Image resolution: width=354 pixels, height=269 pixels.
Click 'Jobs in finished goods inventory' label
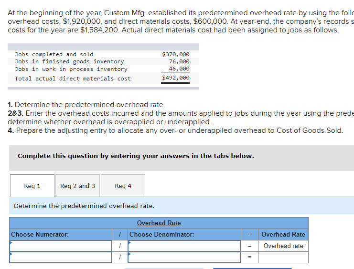[x=70, y=61]
